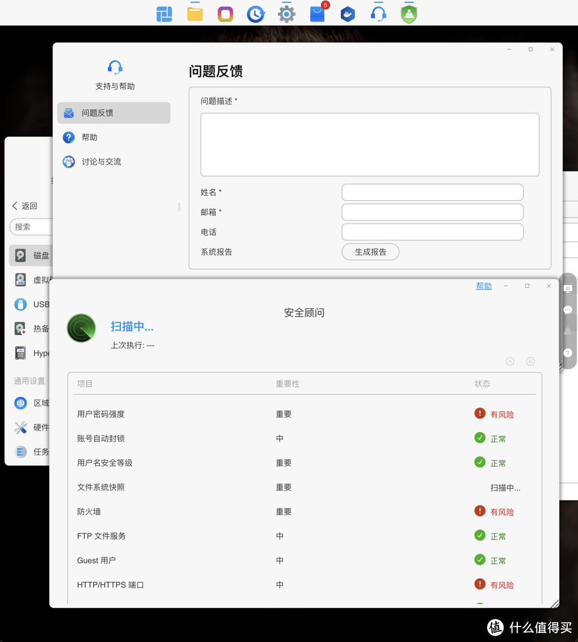Click the 生成报告 button to generate system report
Viewport: 578px width, 642px height.
[370, 252]
